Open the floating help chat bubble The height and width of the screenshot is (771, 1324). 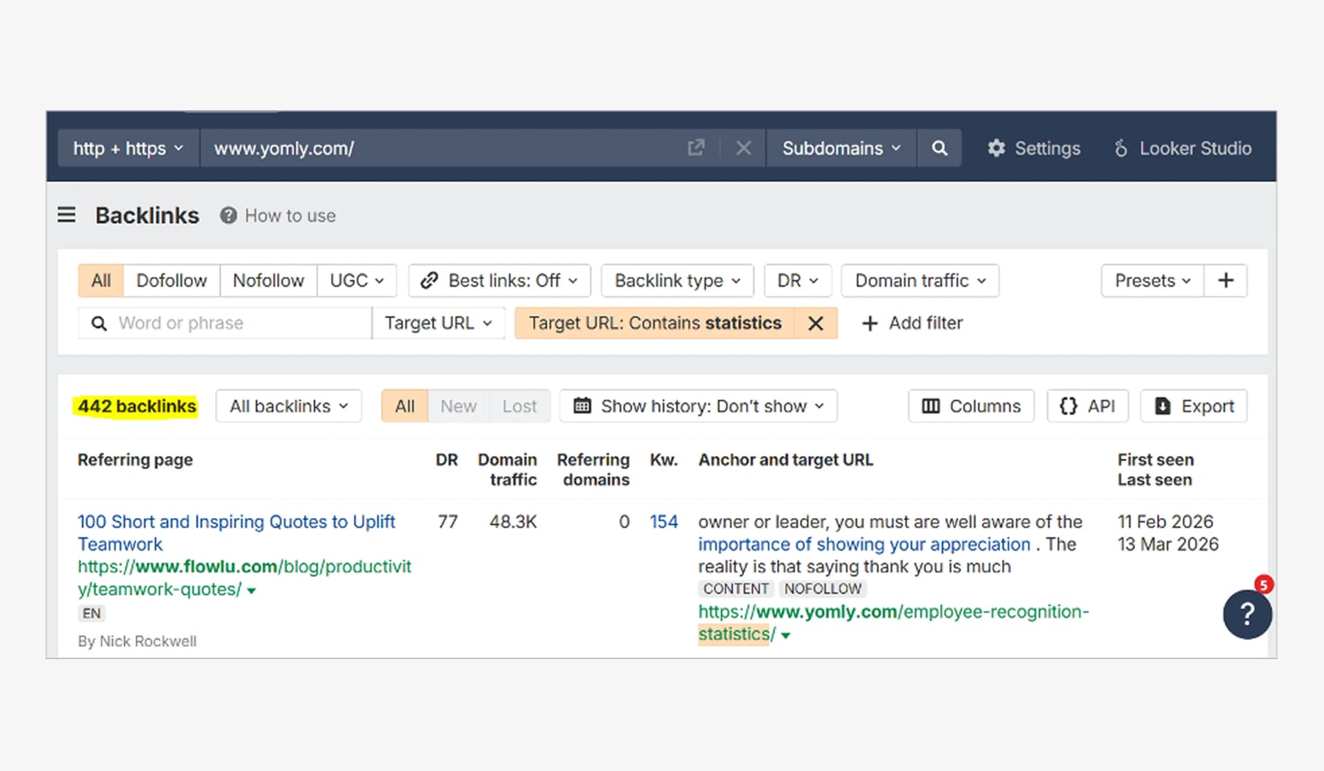(x=1247, y=614)
